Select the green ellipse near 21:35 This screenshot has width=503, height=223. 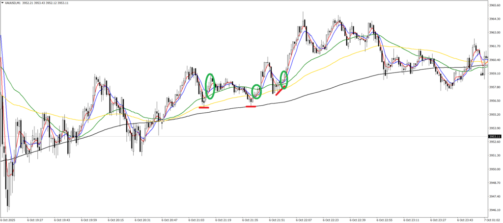[x=256, y=91]
